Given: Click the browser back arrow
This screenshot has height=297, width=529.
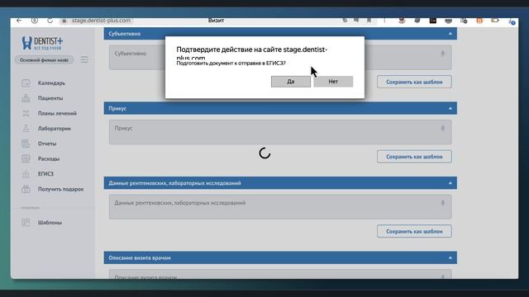Looking at the screenshot, I should pos(19,21).
